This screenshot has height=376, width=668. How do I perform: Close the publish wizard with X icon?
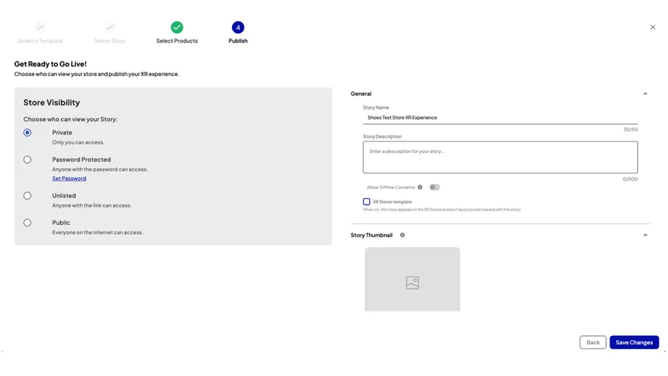pos(653,28)
